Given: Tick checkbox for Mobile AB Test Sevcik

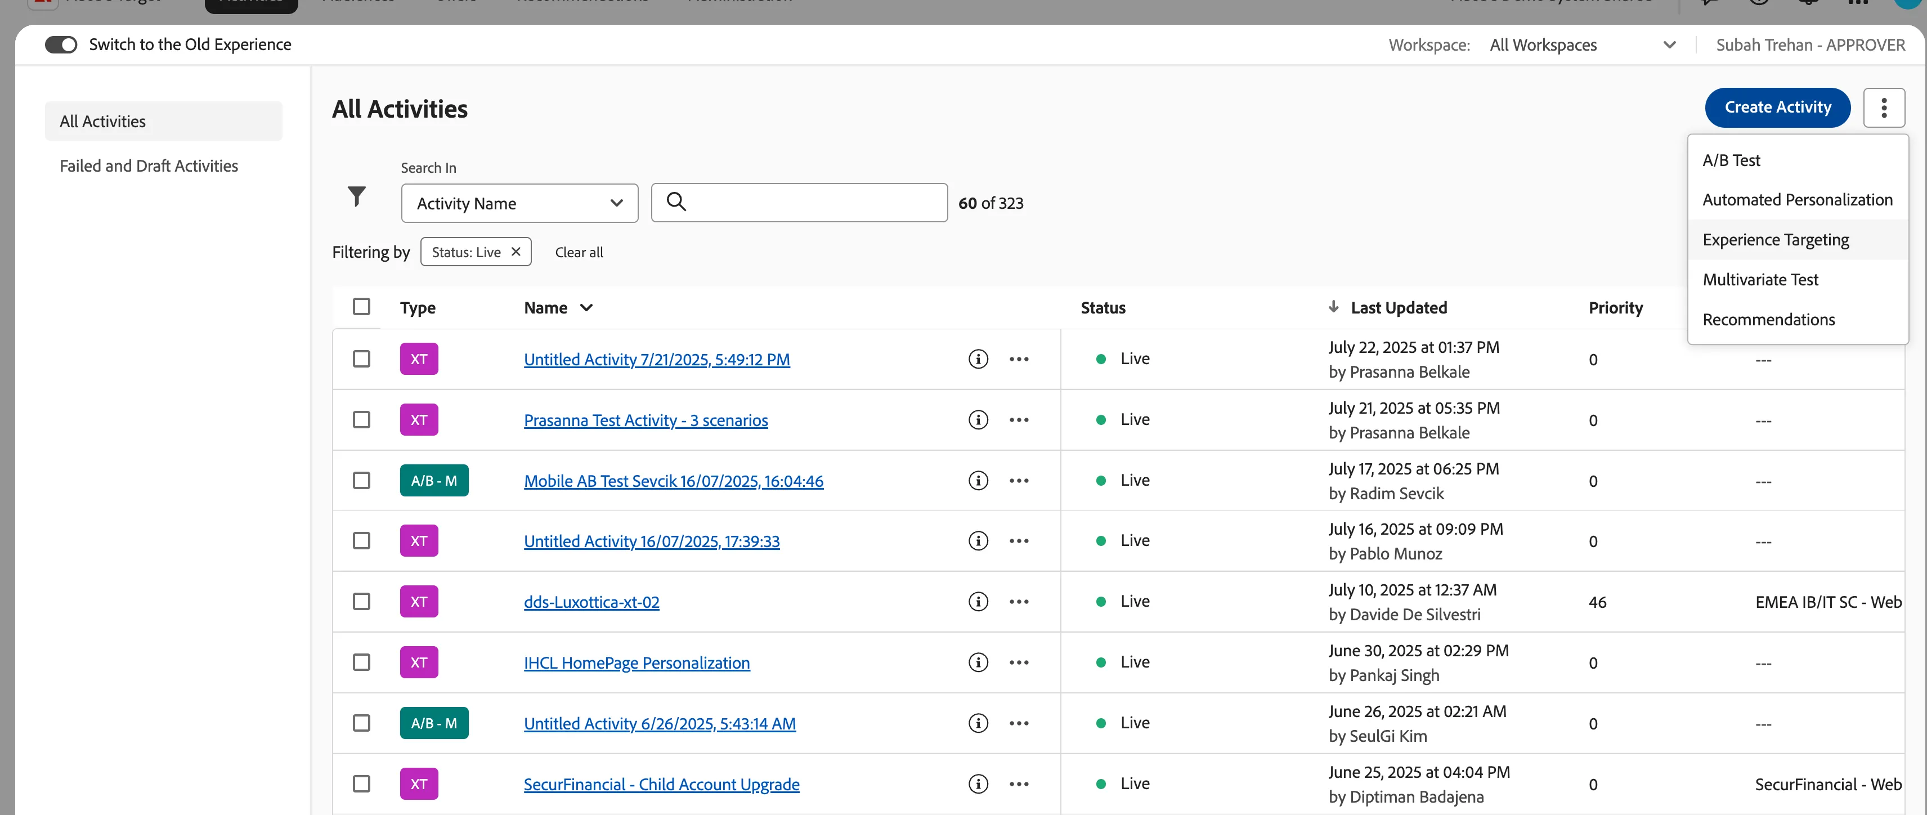Looking at the screenshot, I should [x=361, y=481].
